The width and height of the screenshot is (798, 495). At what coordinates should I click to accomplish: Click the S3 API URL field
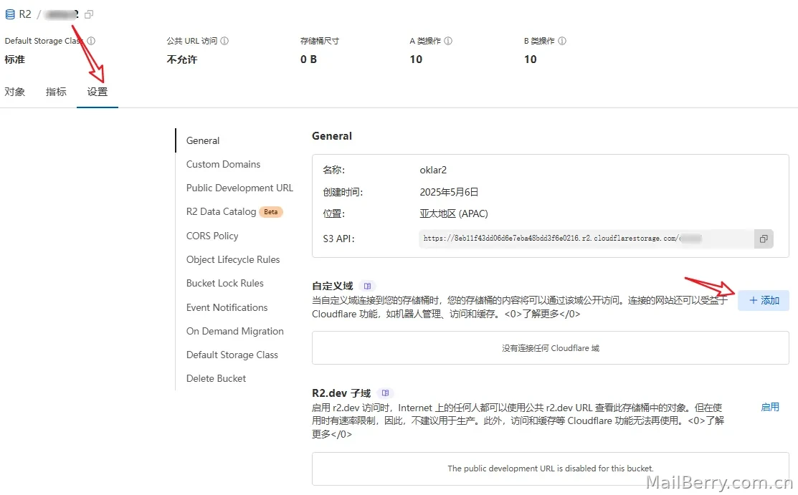(x=586, y=239)
